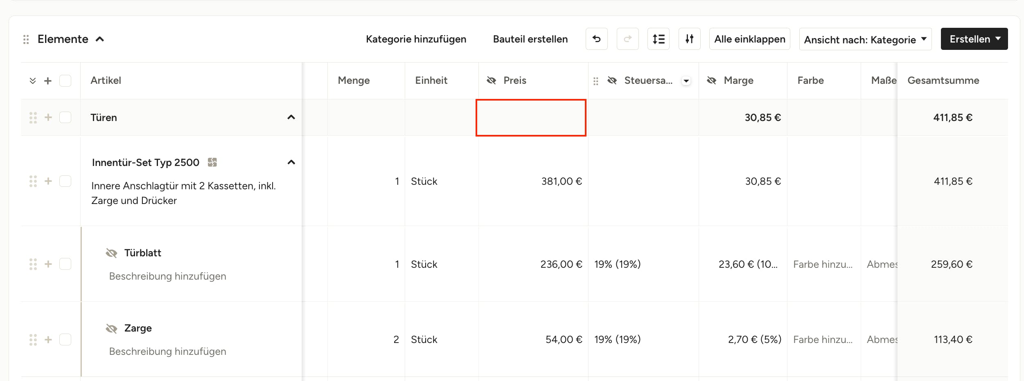The image size is (1024, 381).
Task: Click the redo arrow icon
Action: click(627, 39)
